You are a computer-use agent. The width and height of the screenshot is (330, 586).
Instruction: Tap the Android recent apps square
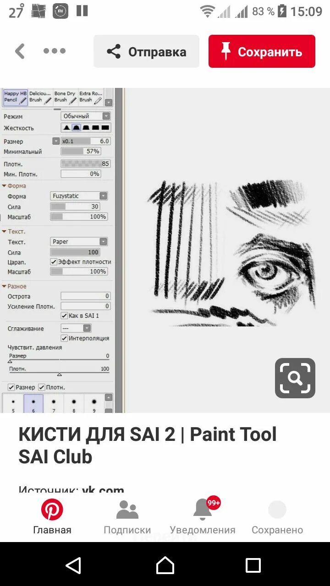click(x=253, y=565)
